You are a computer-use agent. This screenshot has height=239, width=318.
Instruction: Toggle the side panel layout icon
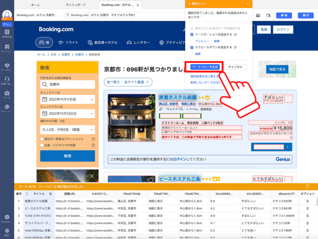(268, 16)
